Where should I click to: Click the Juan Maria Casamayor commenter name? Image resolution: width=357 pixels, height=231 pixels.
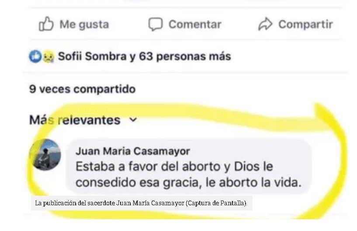pyautogui.click(x=133, y=151)
